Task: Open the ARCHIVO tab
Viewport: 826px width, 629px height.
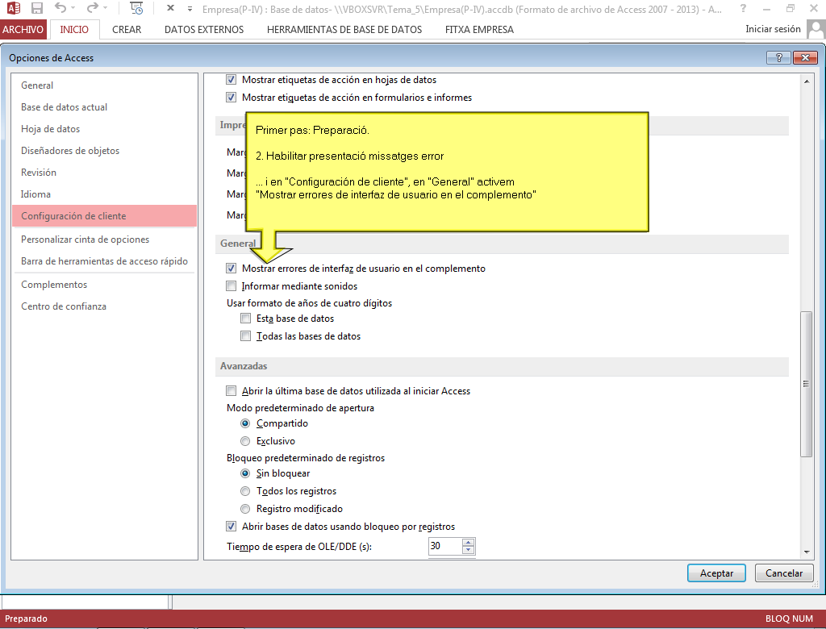Action: [23, 30]
